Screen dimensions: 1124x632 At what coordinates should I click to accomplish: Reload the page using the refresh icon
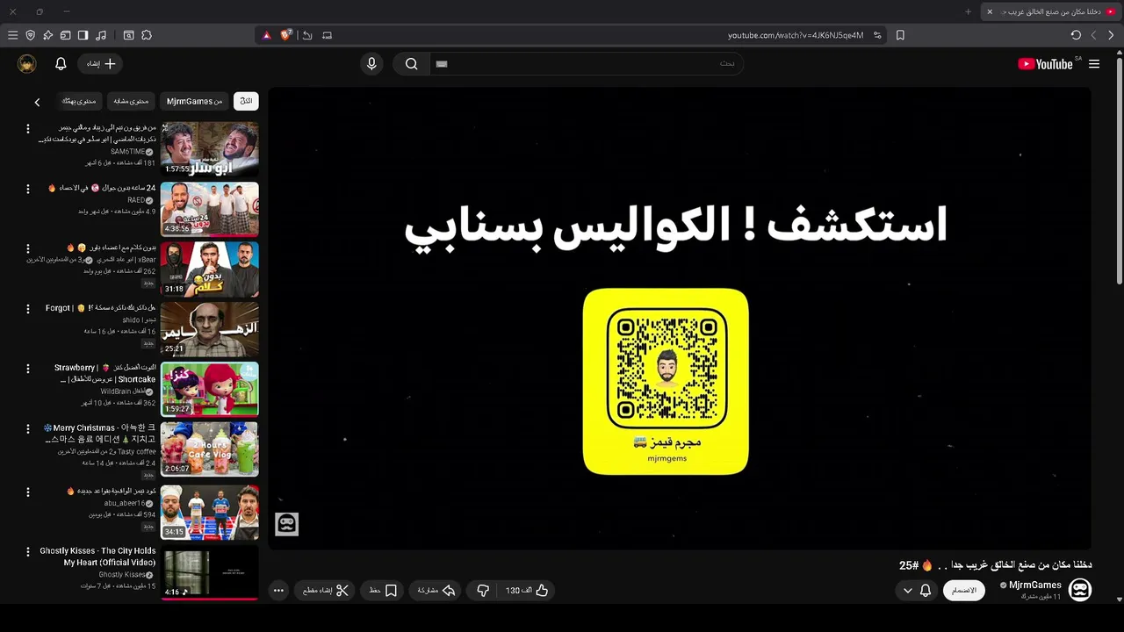pos(1076,35)
